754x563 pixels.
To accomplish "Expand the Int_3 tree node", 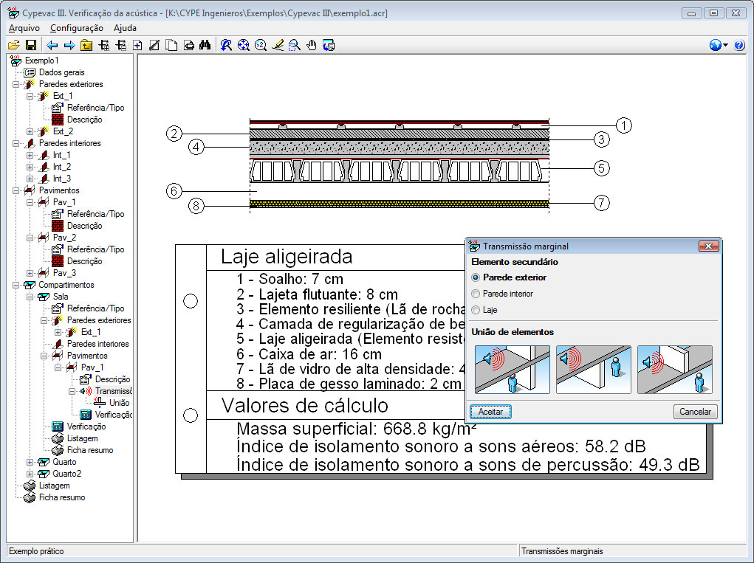I will (x=30, y=179).
